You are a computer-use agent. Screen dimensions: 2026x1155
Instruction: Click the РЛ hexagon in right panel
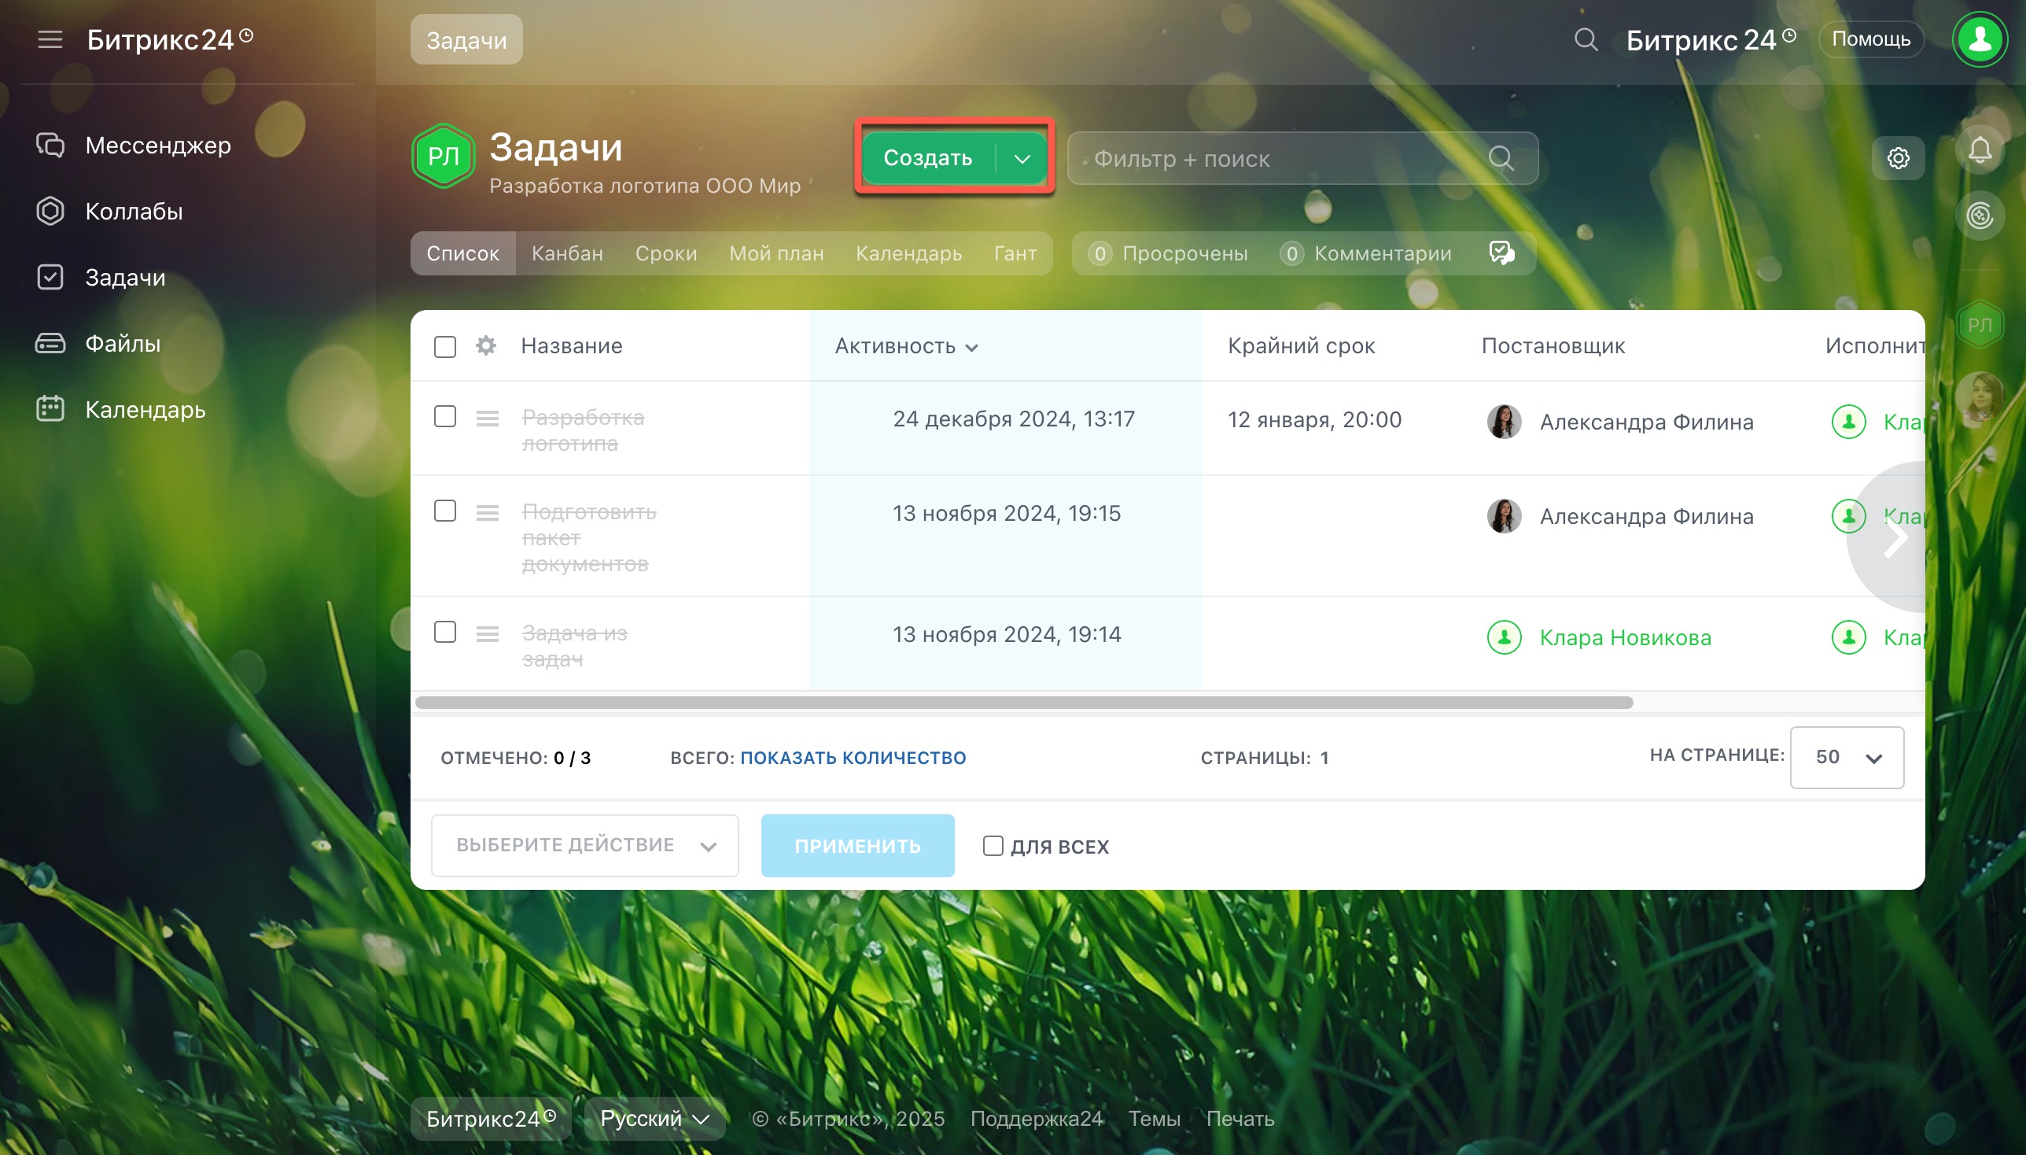pos(1980,324)
